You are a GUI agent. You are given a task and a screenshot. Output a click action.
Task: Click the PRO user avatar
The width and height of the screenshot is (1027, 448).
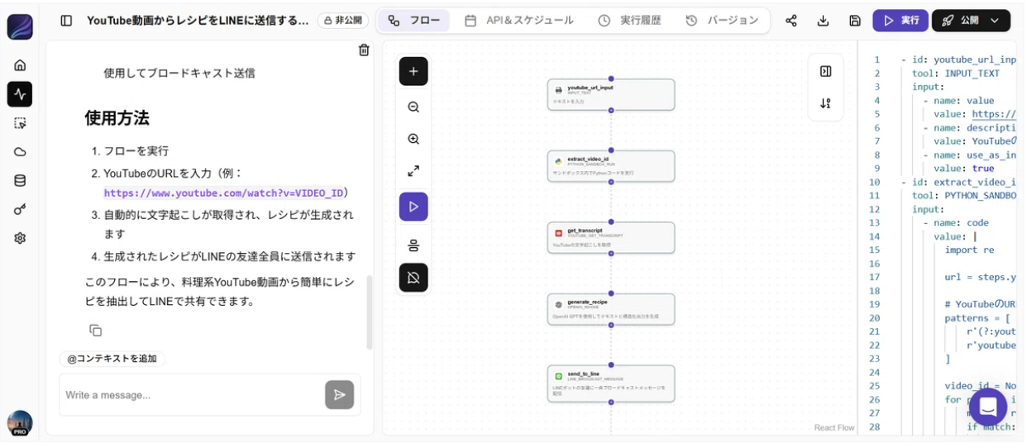(x=20, y=423)
